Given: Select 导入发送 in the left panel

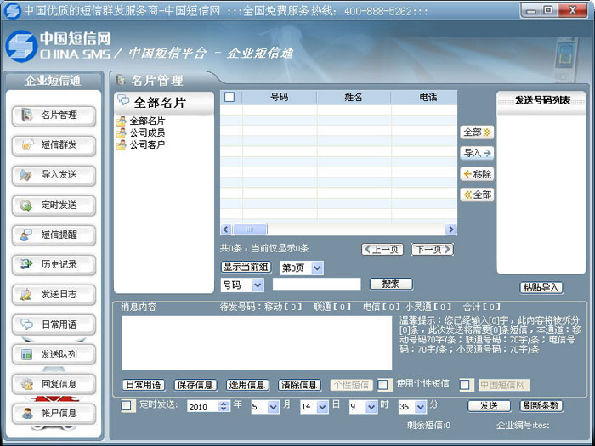Looking at the screenshot, I should (54, 175).
